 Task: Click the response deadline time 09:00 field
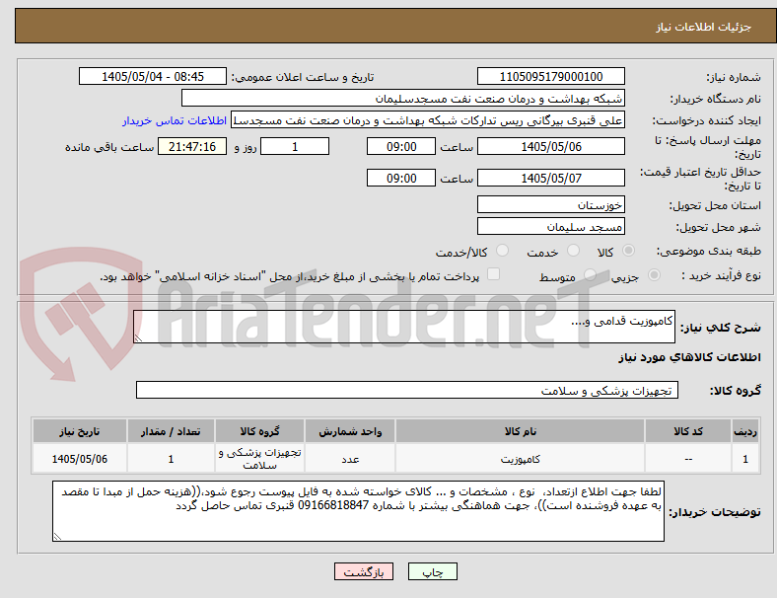401,147
